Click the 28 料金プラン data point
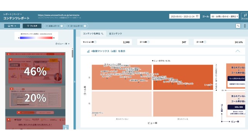Image resolution: width=248 pixels, height=140 pixels. point(96,115)
